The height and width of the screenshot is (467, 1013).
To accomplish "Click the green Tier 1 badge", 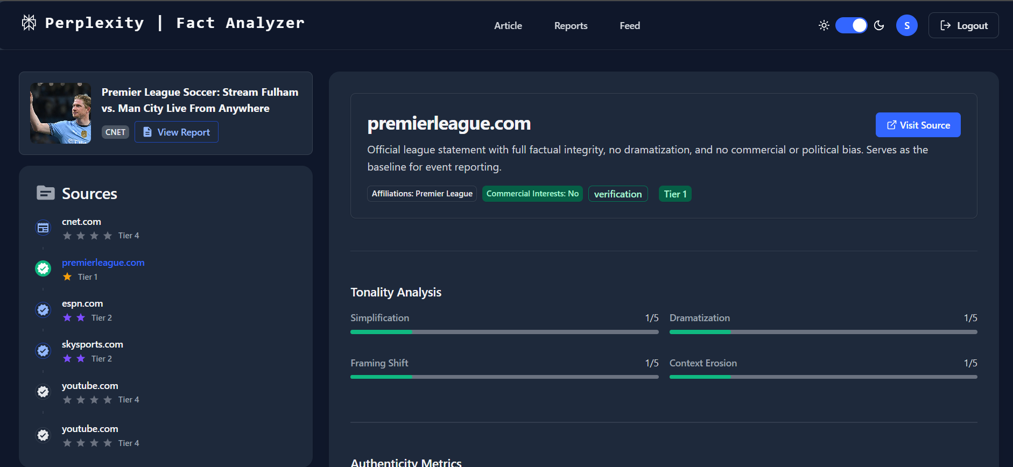I will pos(675,194).
